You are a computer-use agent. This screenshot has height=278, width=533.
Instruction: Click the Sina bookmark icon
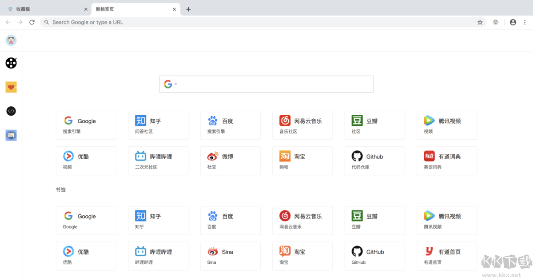click(x=213, y=251)
